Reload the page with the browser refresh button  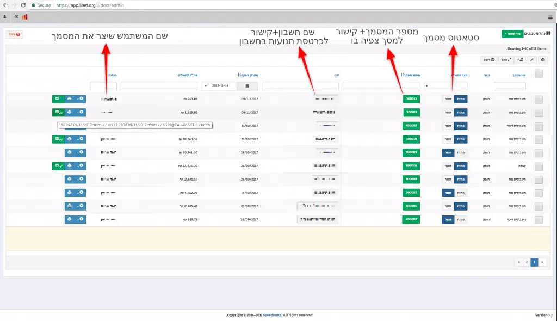tap(23, 5)
